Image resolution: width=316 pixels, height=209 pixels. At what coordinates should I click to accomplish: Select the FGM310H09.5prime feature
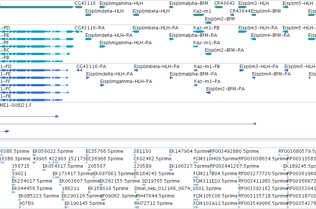(x=195, y=163)
